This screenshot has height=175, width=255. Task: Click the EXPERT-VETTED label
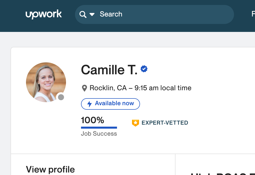coord(165,123)
